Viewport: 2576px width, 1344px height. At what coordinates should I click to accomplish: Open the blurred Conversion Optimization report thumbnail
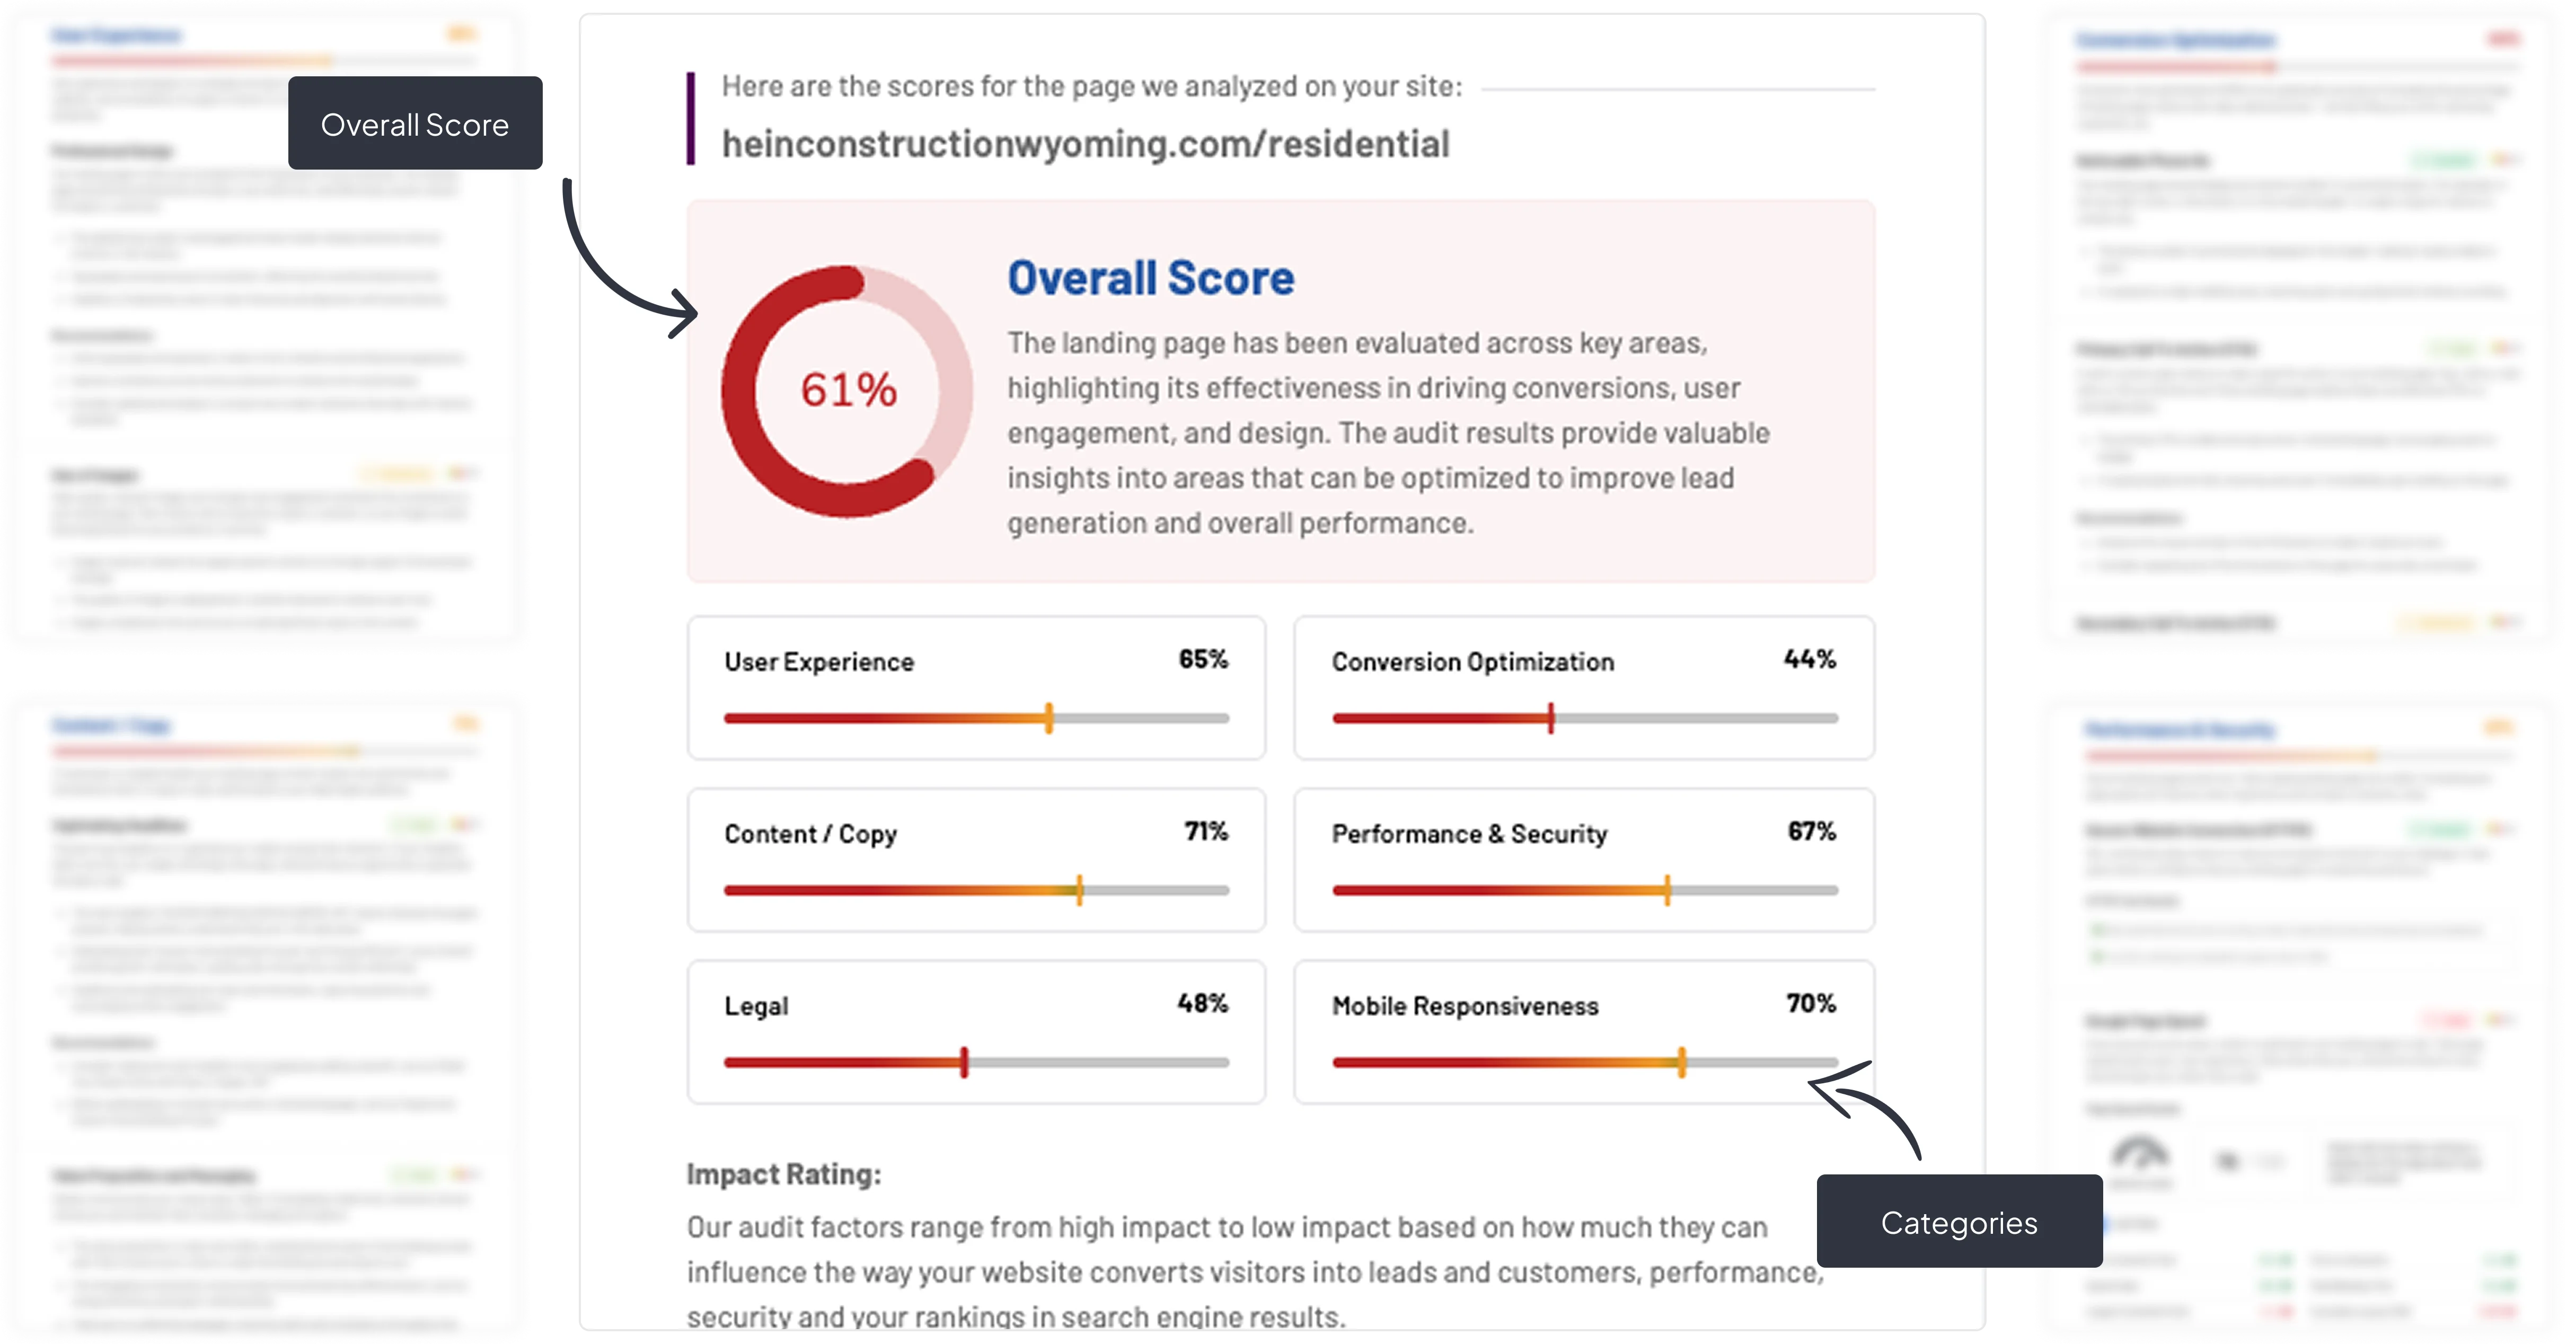tap(2298, 330)
